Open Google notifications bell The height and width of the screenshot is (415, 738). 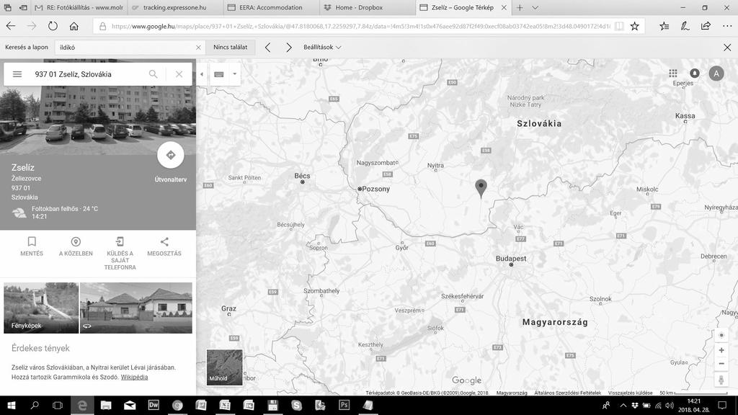694,73
